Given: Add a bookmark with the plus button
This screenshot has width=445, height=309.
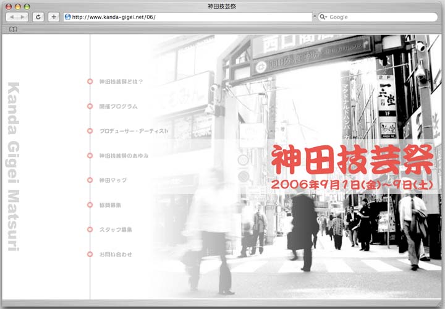Looking at the screenshot, I should pyautogui.click(x=54, y=17).
